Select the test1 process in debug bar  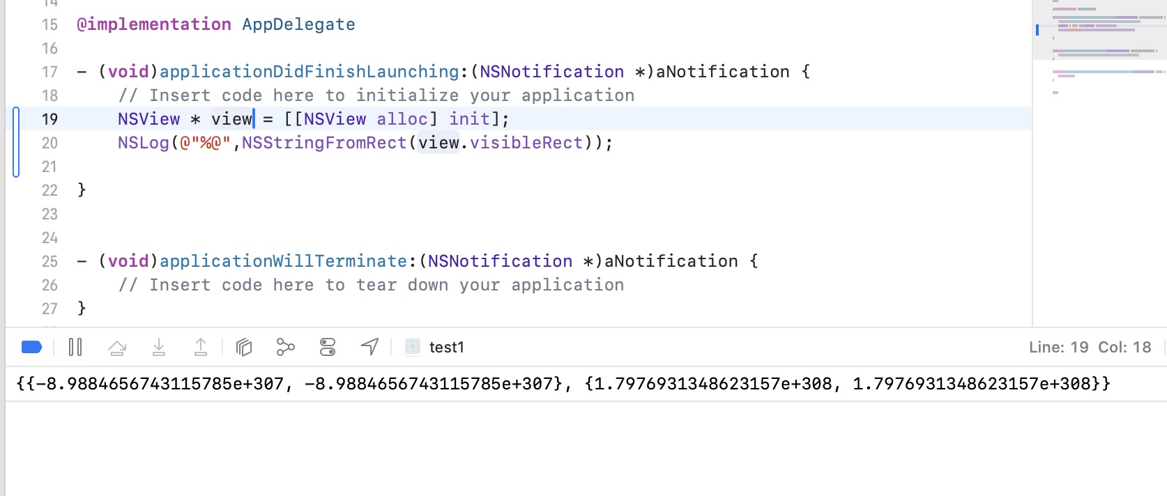coord(435,347)
